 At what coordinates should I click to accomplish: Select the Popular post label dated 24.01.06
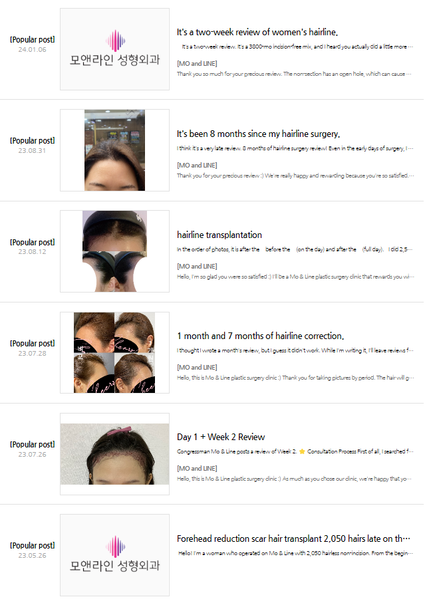point(33,40)
